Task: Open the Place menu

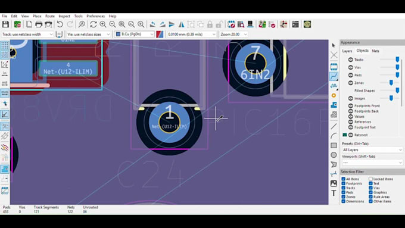Action: (37, 16)
